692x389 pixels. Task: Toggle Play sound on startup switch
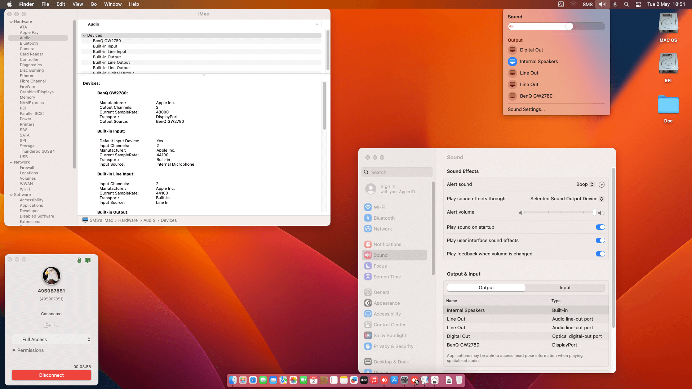600,227
